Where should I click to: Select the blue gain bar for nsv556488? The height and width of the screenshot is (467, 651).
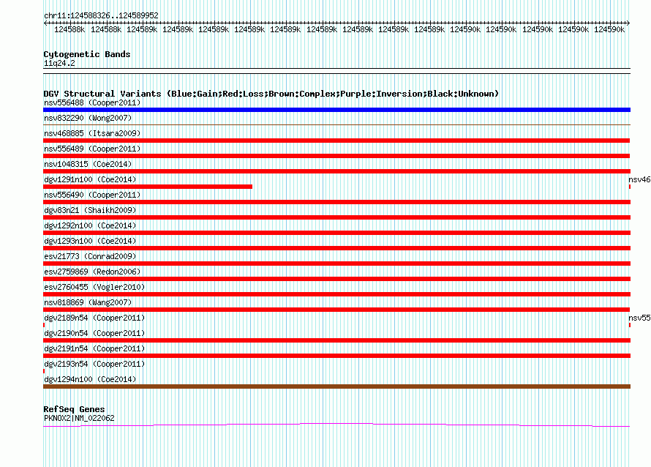336,110
